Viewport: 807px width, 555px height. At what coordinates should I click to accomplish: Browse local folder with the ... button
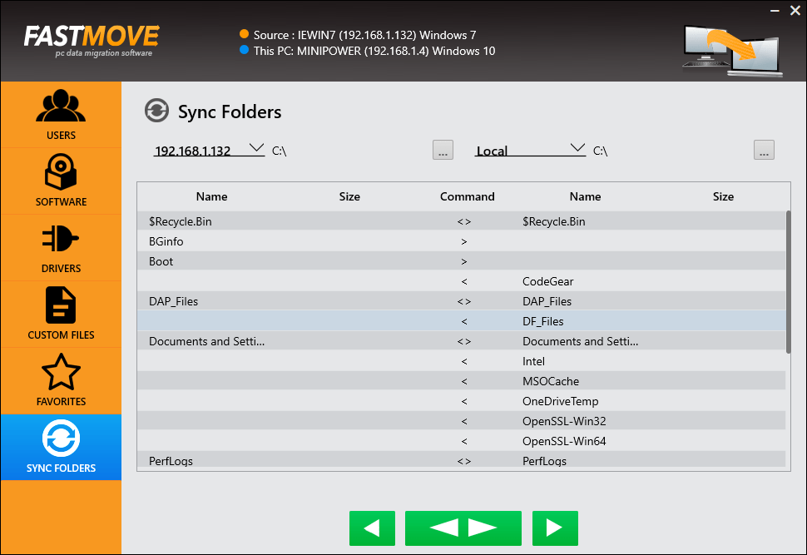pos(764,150)
